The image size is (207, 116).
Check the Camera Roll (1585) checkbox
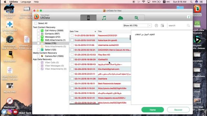tap(38, 56)
